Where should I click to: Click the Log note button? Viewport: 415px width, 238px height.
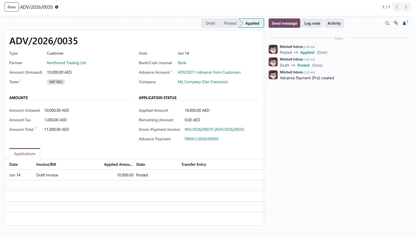[312, 23]
